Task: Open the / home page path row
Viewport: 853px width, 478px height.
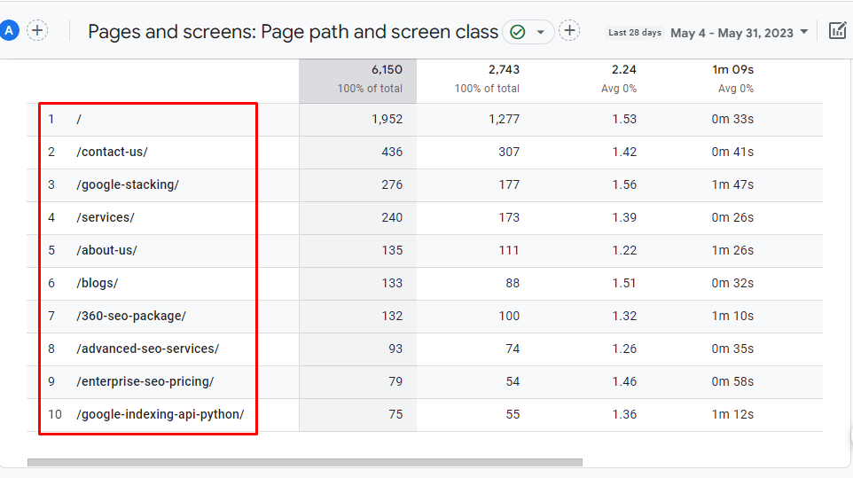Action: (79, 119)
